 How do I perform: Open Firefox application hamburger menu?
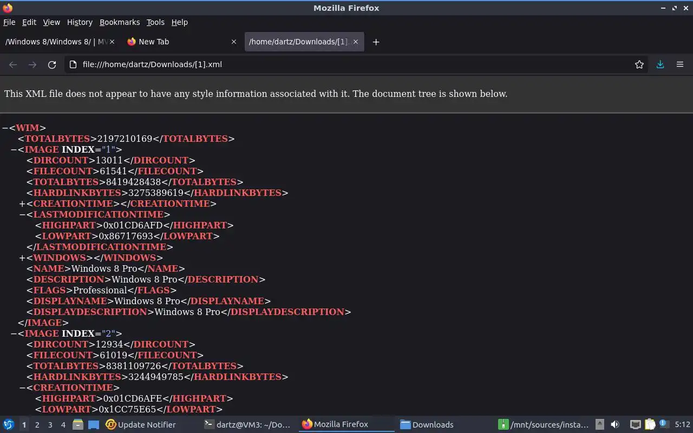680,64
